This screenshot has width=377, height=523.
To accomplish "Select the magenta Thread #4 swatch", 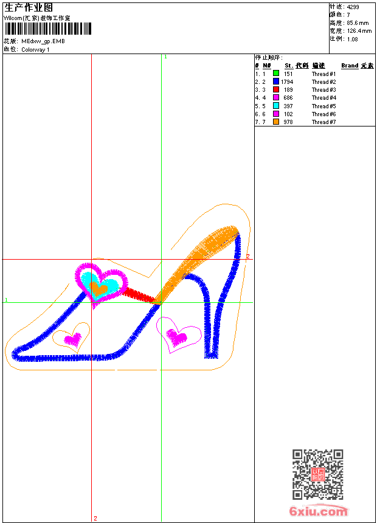I will (x=276, y=97).
